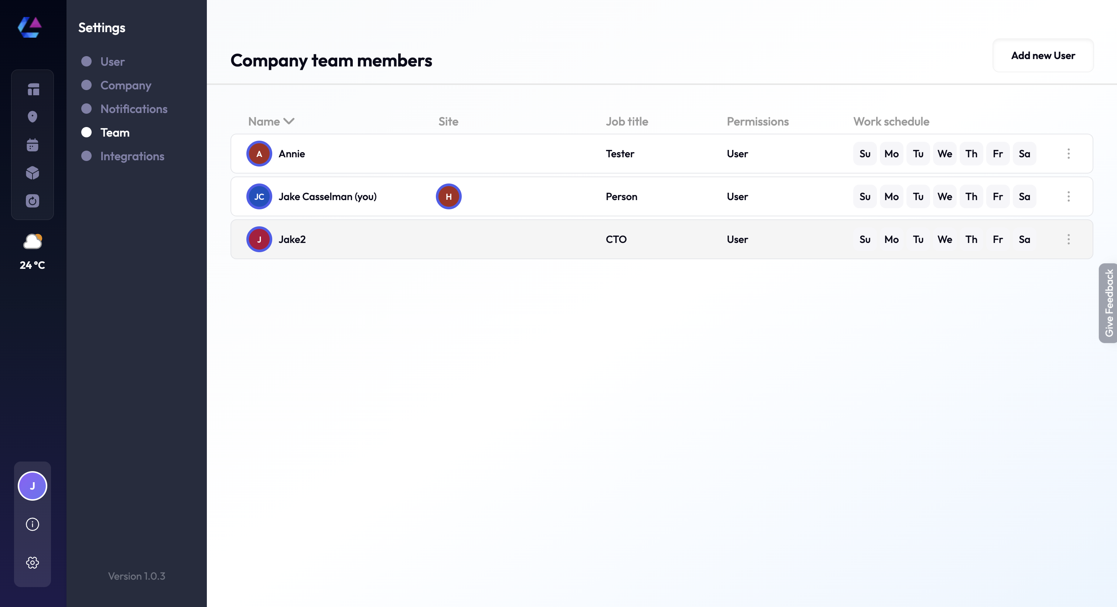Toggle Sunday in Annie's work schedule
The height and width of the screenshot is (607, 1117).
tap(865, 154)
